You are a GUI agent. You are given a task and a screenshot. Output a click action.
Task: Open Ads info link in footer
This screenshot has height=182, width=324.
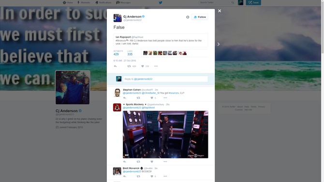(x=248, y=110)
